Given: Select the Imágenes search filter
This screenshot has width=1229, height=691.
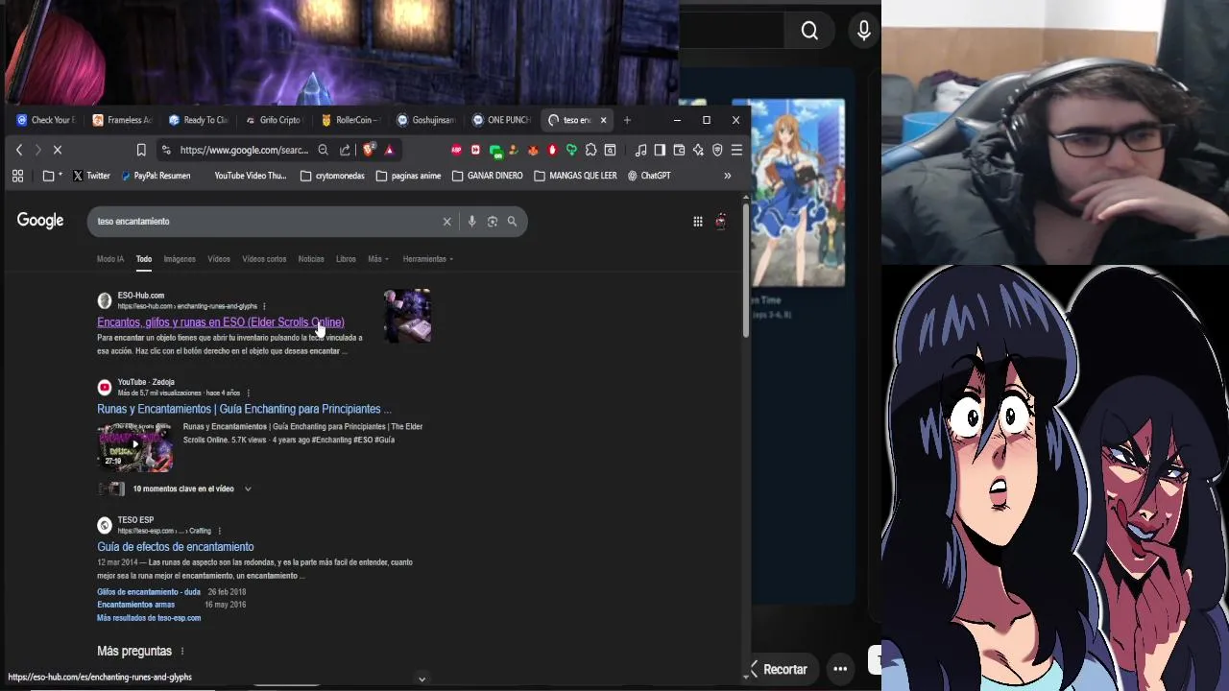Looking at the screenshot, I should point(180,259).
